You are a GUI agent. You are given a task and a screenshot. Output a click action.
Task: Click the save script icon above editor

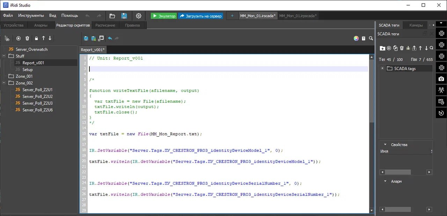tap(86, 38)
